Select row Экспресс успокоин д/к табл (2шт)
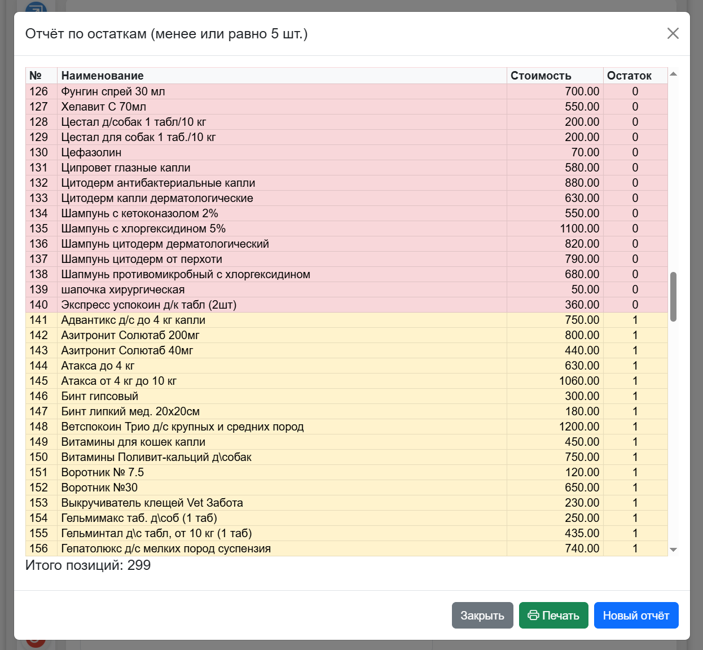703x650 pixels. click(346, 305)
